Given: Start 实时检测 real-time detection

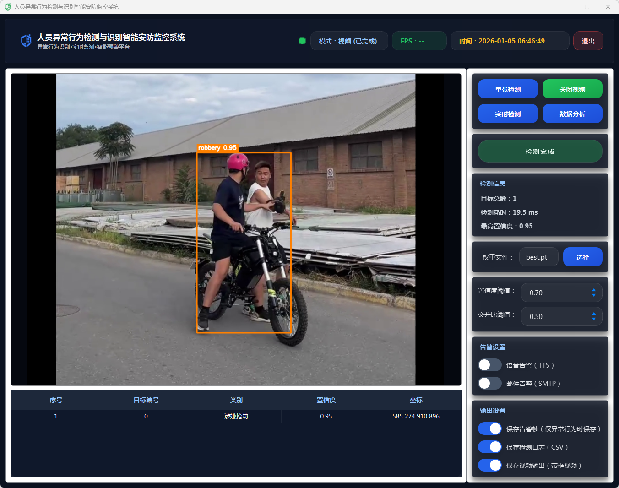Looking at the screenshot, I should point(507,114).
